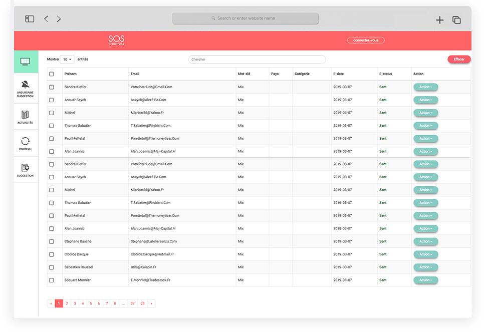Click the name Edouard Monnier
The height and width of the screenshot is (332, 484).
tap(78, 280)
